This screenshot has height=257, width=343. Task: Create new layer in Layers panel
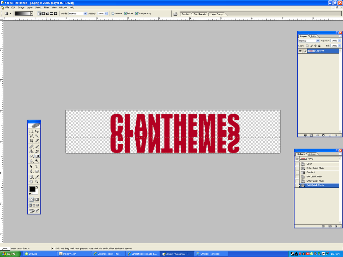pos(330,135)
